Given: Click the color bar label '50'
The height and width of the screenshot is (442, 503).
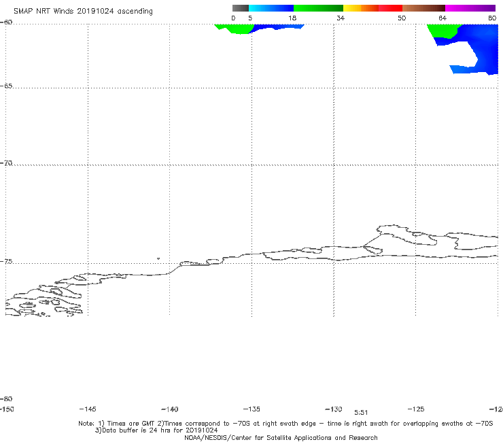Looking at the screenshot, I should click(x=402, y=18).
